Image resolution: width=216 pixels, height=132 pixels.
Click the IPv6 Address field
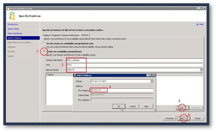(x=122, y=100)
